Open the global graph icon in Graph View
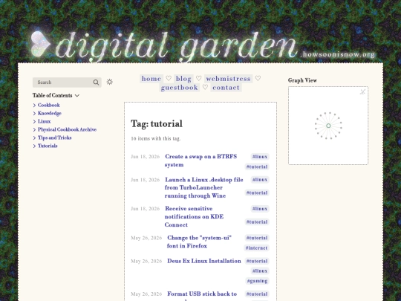 [362, 92]
